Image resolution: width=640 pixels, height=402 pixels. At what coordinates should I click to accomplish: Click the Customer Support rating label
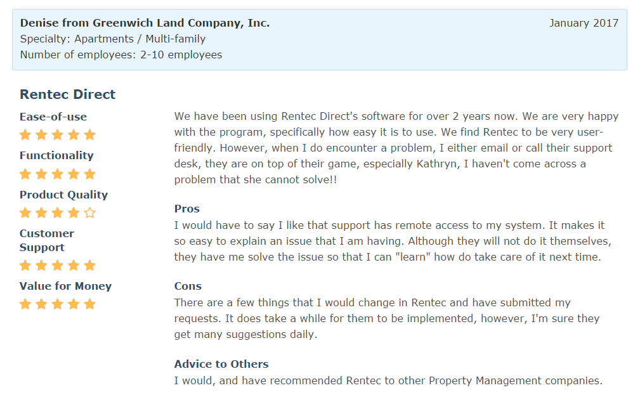coord(47,240)
